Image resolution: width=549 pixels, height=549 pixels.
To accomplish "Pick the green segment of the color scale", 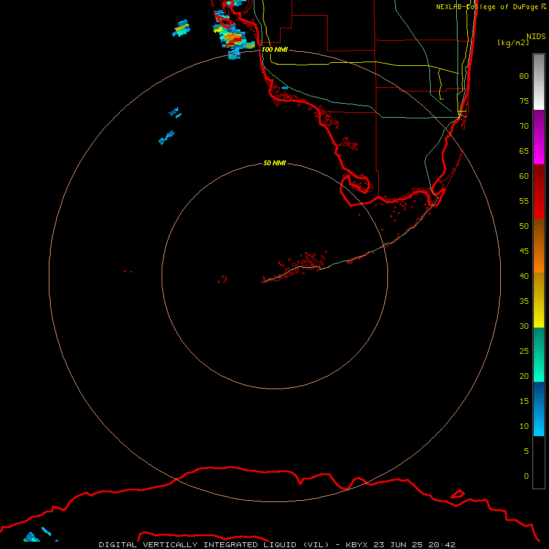I will click(539, 354).
